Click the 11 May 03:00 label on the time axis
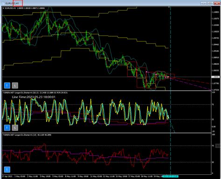221x179 pixels. (96, 176)
